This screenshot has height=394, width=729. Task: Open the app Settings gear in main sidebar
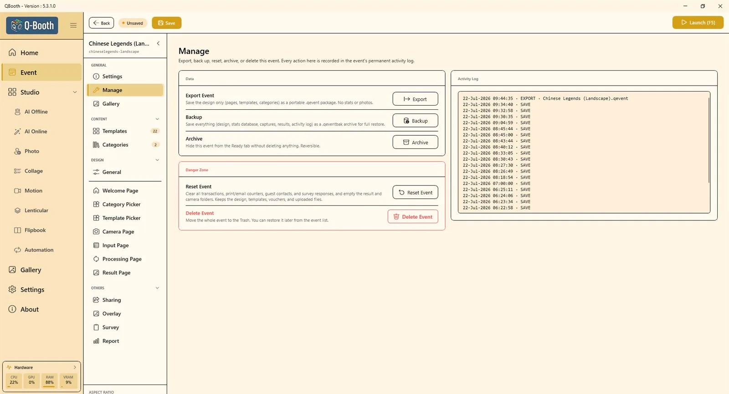12,290
